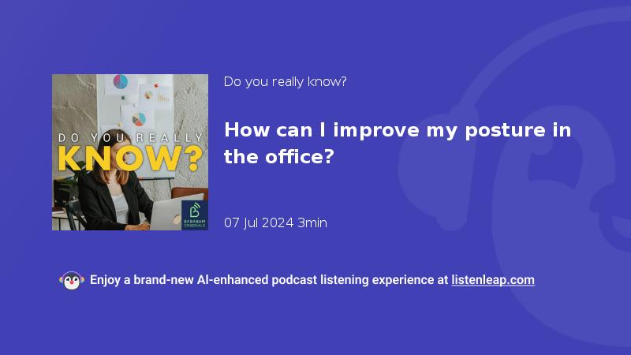Click the small bar chart paper on cover
Screen dimensions: 631x355
click(163, 95)
